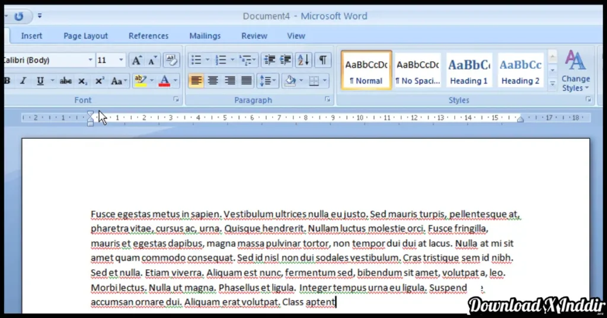Image resolution: width=607 pixels, height=318 pixels.
Task: Click the Sort A-Z icon
Action: pos(303,60)
